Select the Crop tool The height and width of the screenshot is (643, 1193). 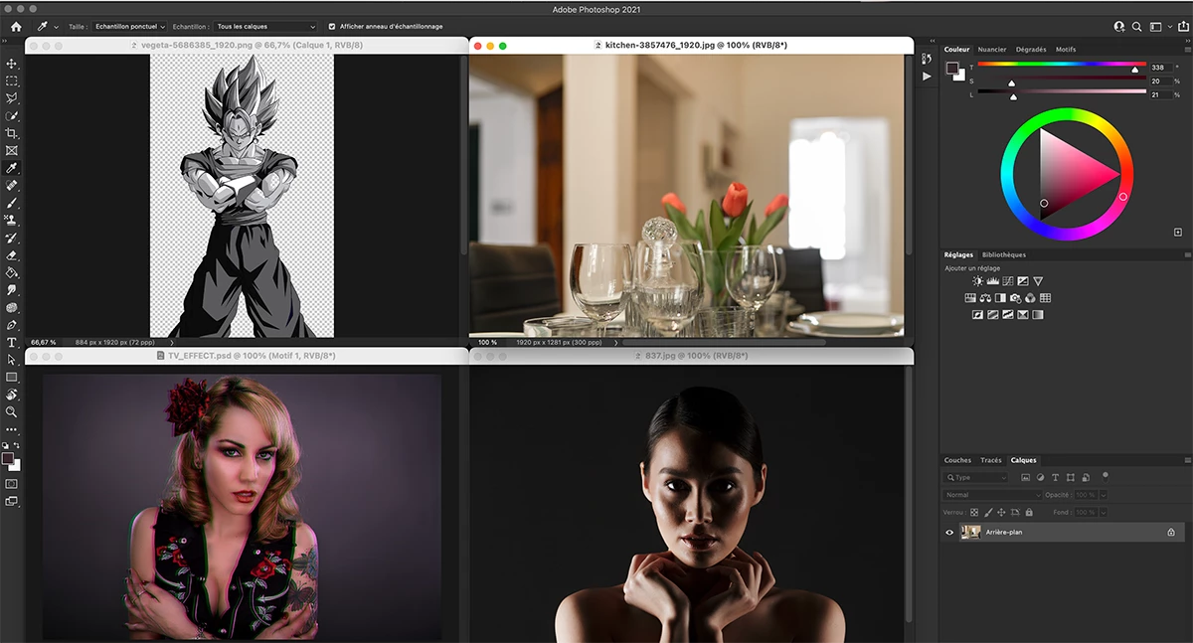tap(12, 133)
